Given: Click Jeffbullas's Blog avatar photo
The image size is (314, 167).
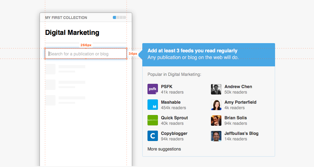Looking at the screenshot, I should [x=216, y=136].
